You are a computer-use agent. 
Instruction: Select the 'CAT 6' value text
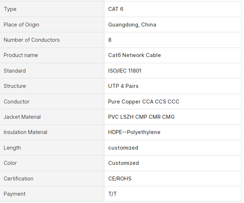tap(116, 9)
